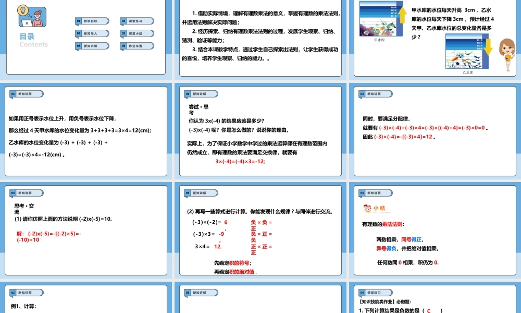The width and height of the screenshot is (521, 313).
Task: Open the "03 新知讲解" contents entry
Action: 92,46
